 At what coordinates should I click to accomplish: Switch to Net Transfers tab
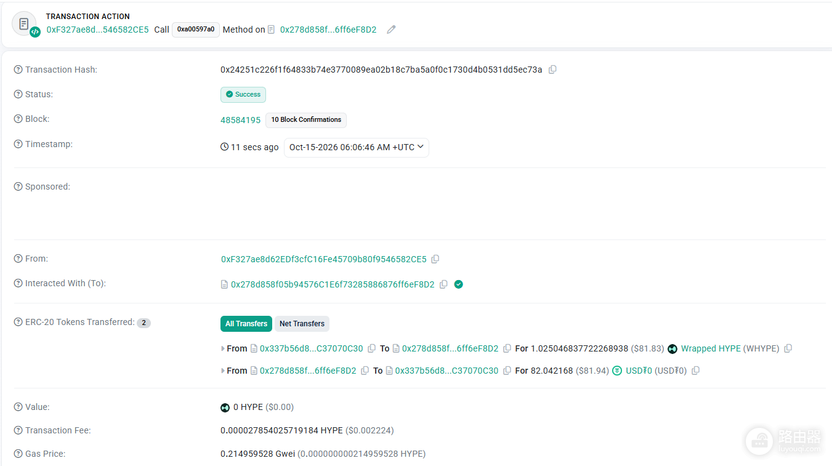pyautogui.click(x=302, y=324)
